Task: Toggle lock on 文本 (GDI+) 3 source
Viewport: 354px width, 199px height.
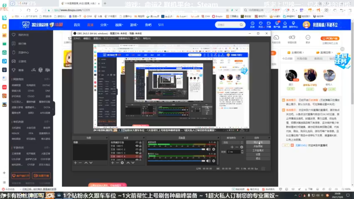Action: [140, 153]
